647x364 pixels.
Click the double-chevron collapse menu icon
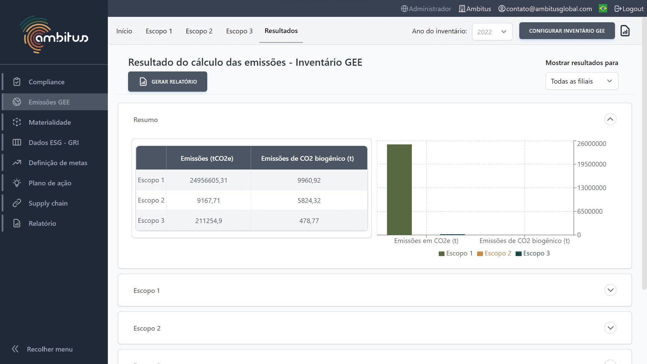tap(15, 349)
